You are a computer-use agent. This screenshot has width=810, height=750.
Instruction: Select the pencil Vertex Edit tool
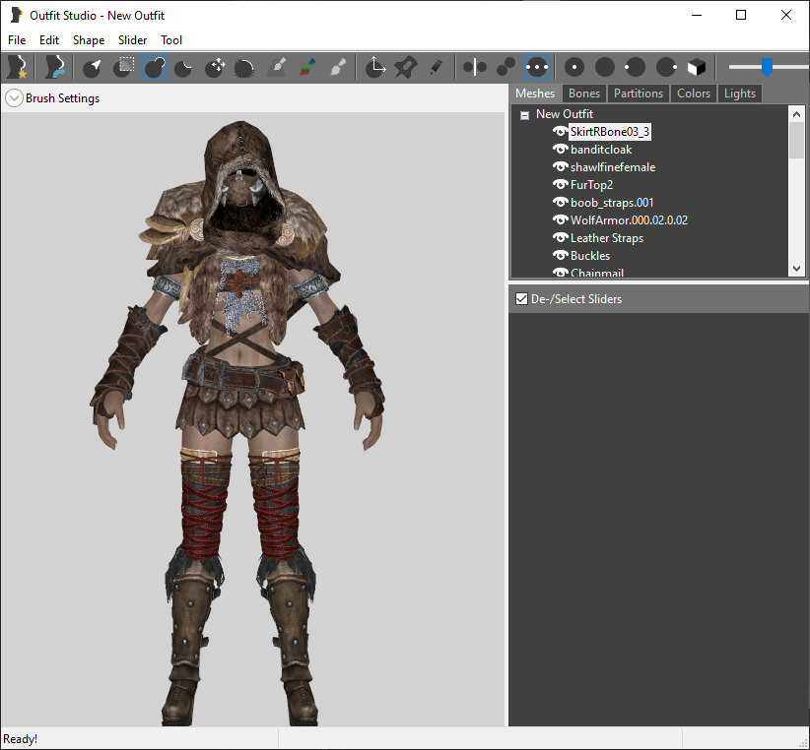pyautogui.click(x=436, y=67)
